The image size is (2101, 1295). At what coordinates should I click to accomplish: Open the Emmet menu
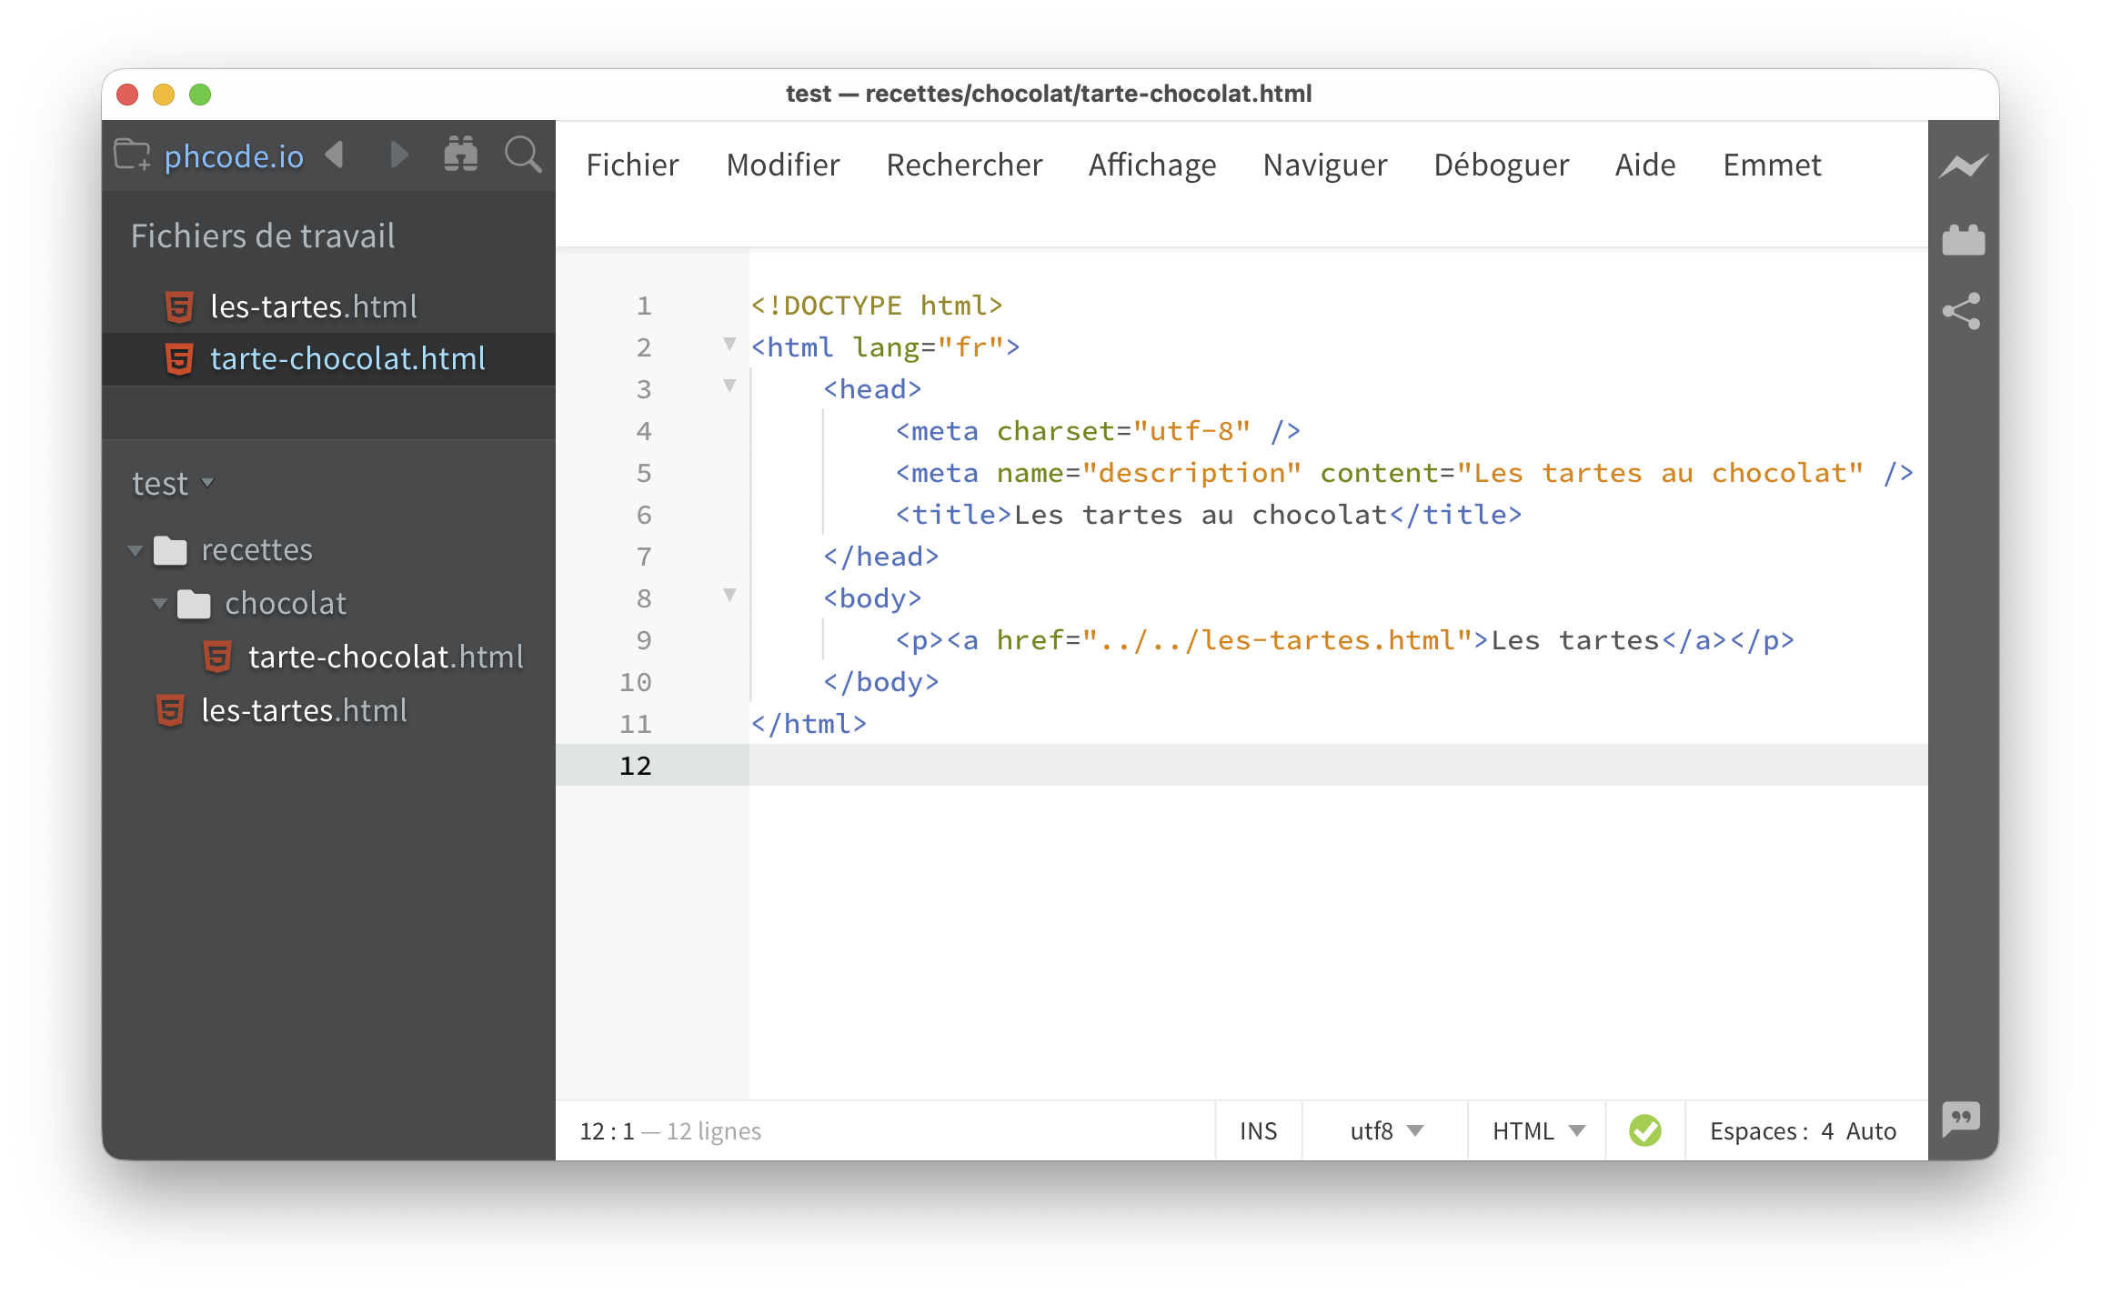(x=1771, y=165)
